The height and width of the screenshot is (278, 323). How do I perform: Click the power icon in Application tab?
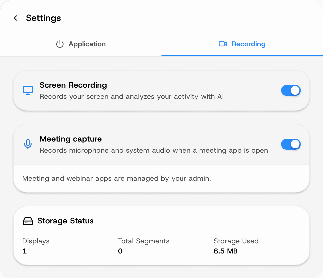[x=60, y=44]
